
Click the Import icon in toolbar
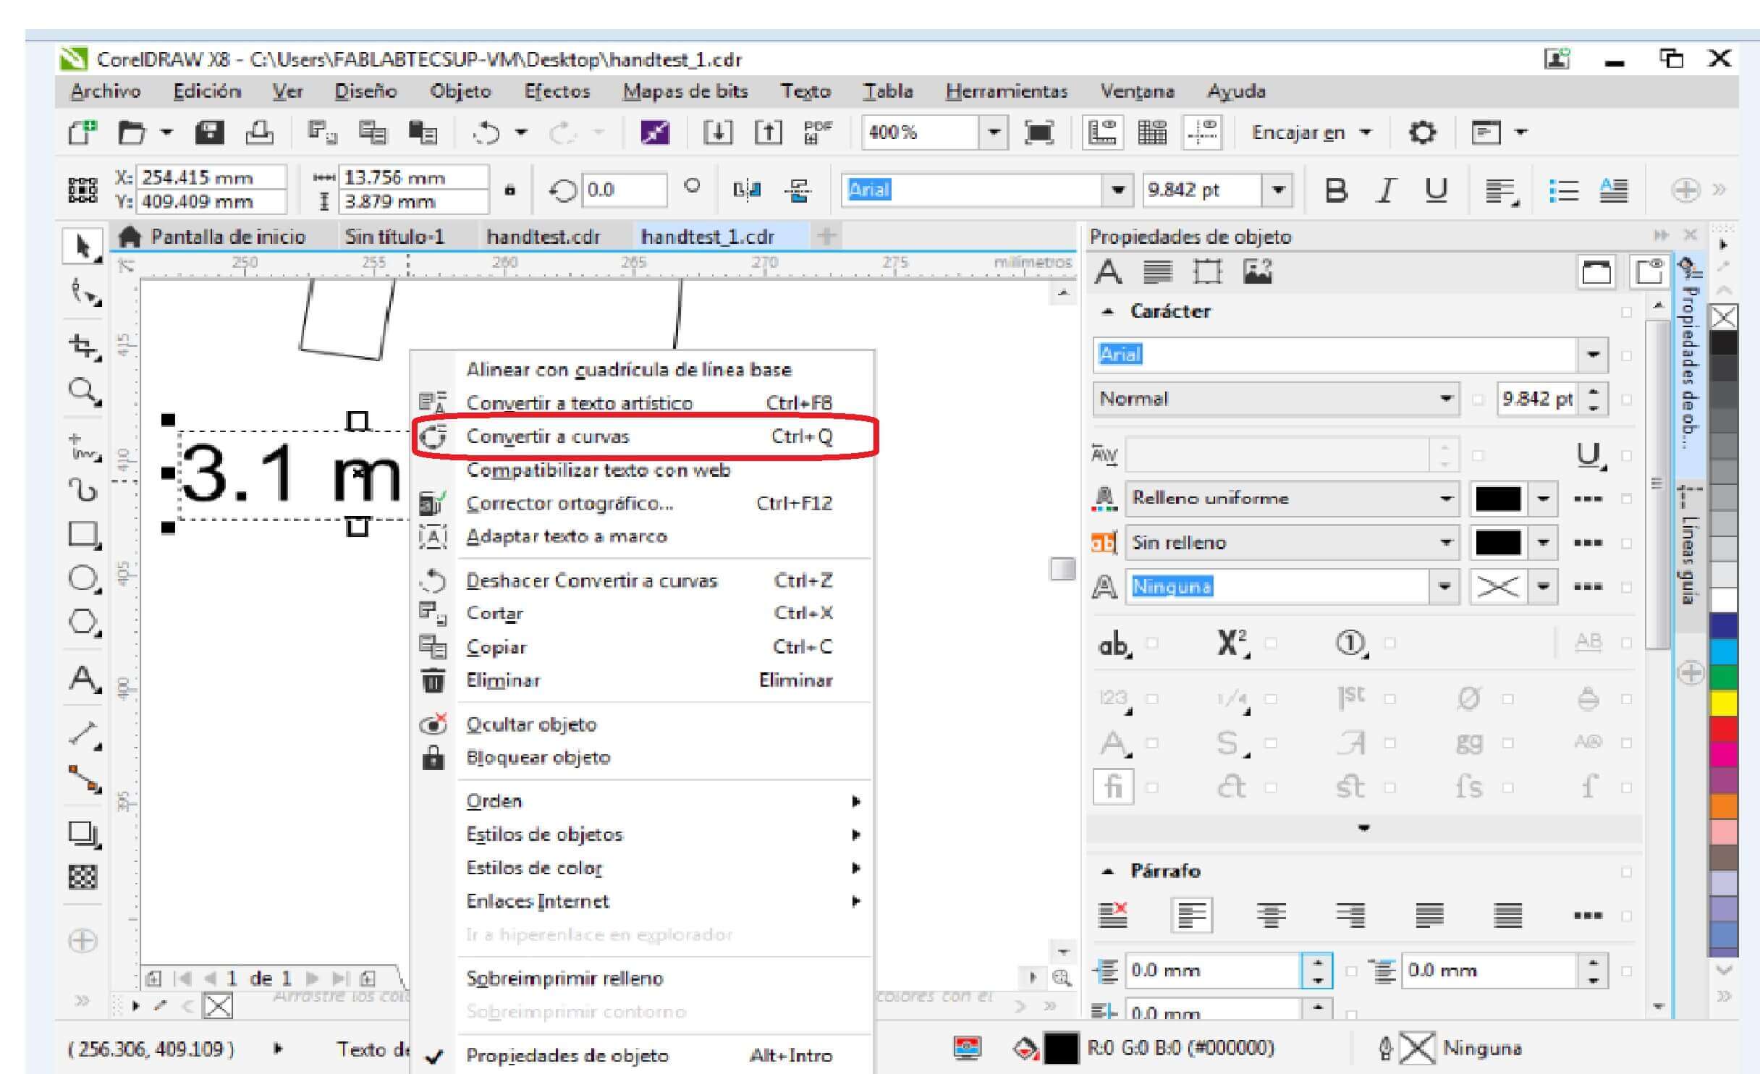pyautogui.click(x=718, y=132)
